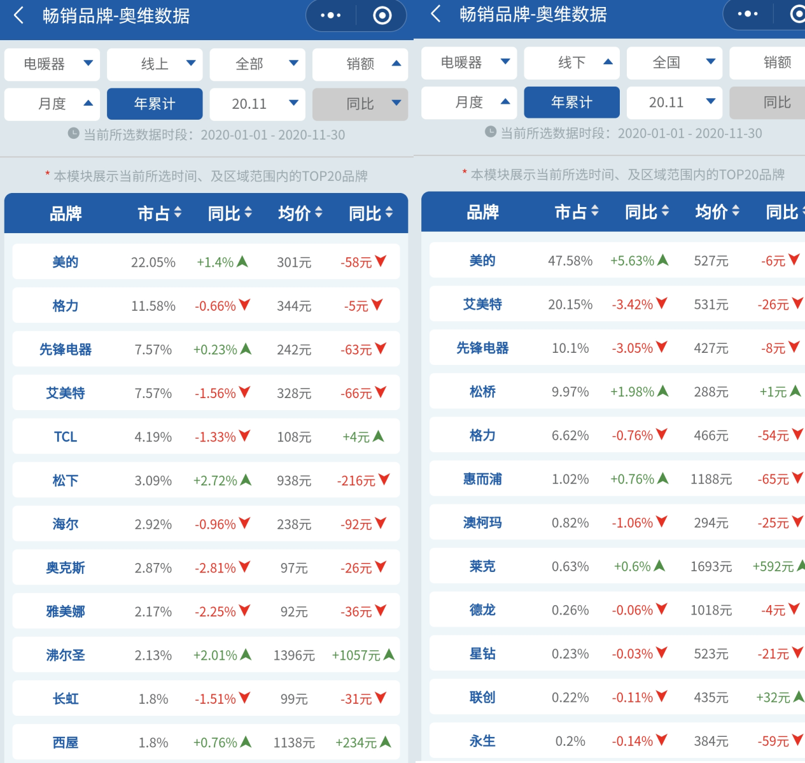Image resolution: width=805 pixels, height=763 pixels.
Task: Tap the circle close icon on the 线上 screen
Action: point(382,15)
